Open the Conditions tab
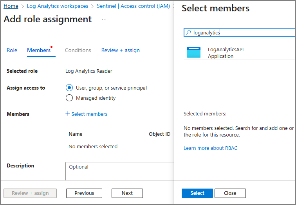 78,50
